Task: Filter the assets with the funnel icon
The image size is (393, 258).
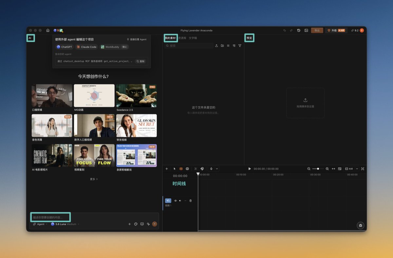Action: 240,46
